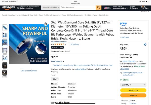Viewport: 151px width, 105px height.
Task: Open the Amazon's Choice badge
Action: (x=57, y=47)
